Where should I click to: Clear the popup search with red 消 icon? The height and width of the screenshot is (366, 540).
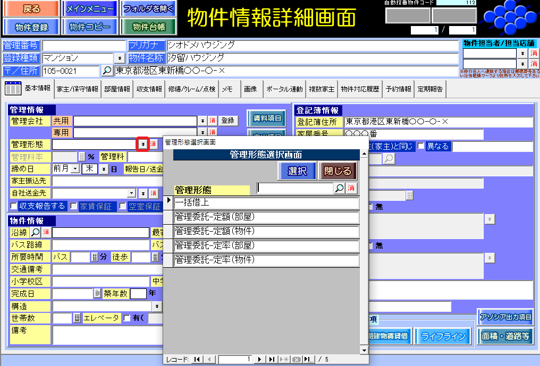[x=352, y=188]
